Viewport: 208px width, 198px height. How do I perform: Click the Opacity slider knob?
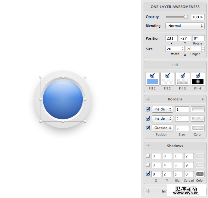point(186,17)
